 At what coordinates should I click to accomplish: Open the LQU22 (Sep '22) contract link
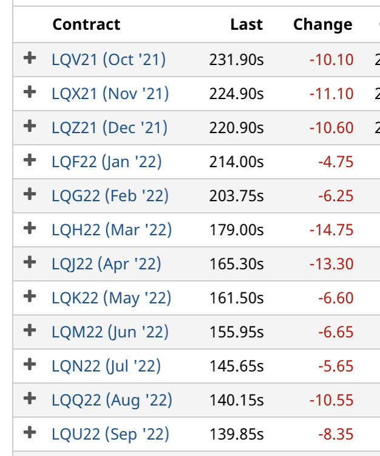[110, 434]
